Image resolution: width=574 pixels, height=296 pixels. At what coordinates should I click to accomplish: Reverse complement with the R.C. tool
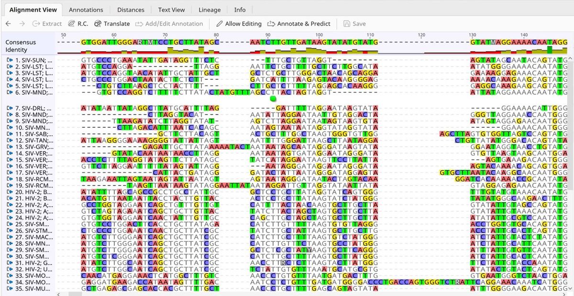coord(72,23)
